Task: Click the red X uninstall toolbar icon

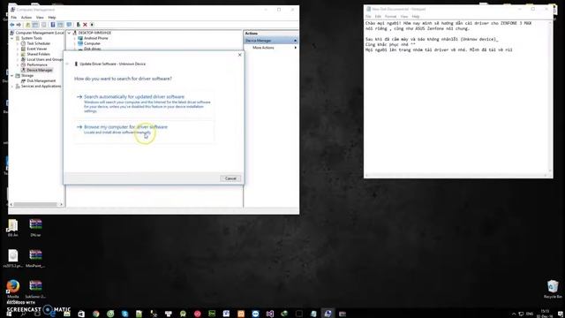Action: click(x=85, y=25)
